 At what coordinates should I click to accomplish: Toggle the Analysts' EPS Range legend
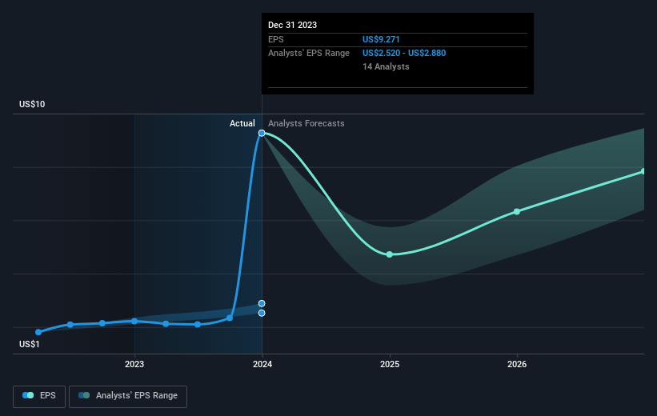pyautogui.click(x=128, y=396)
